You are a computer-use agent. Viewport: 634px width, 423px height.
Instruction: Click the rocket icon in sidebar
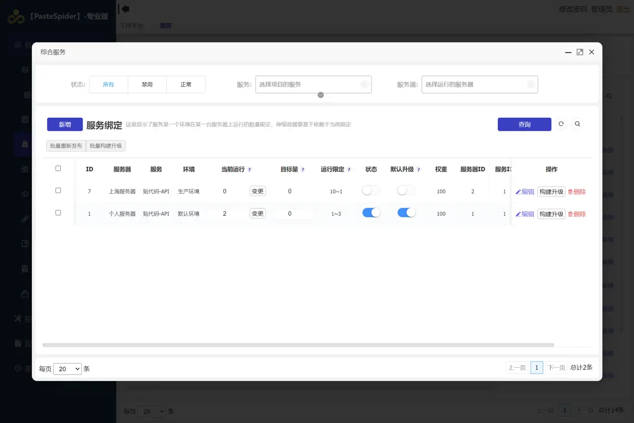25,144
